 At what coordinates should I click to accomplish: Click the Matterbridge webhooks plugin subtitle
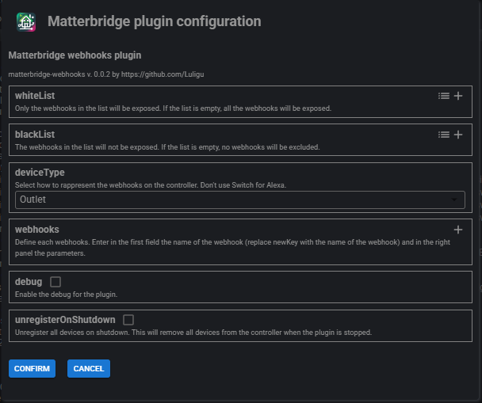click(x=75, y=55)
